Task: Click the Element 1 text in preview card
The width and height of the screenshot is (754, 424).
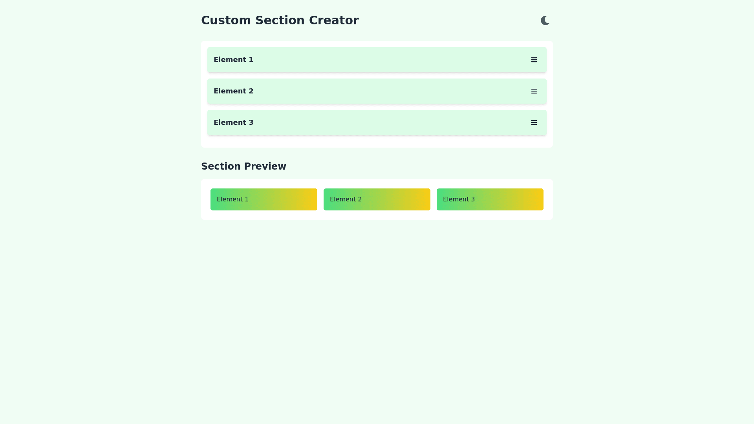Action: (x=232, y=199)
